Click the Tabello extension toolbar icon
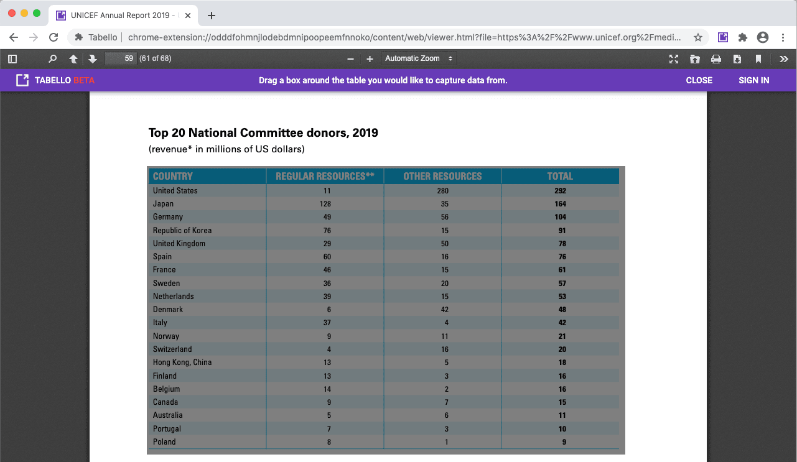The image size is (797, 462). click(723, 37)
